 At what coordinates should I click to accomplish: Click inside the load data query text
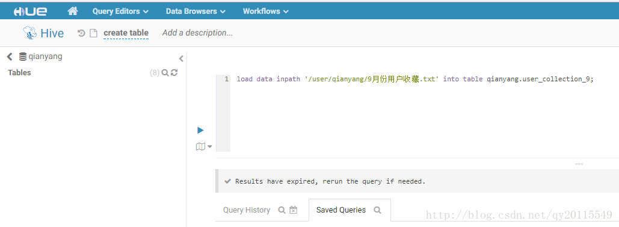pos(415,79)
